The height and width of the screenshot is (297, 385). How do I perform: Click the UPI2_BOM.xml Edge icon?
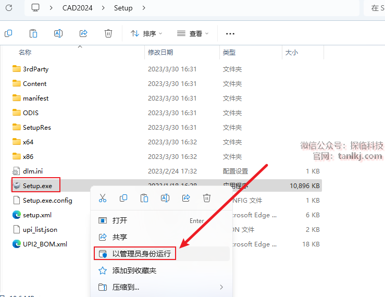click(x=17, y=244)
